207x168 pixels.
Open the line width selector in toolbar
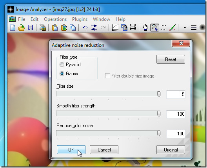[x=194, y=28]
